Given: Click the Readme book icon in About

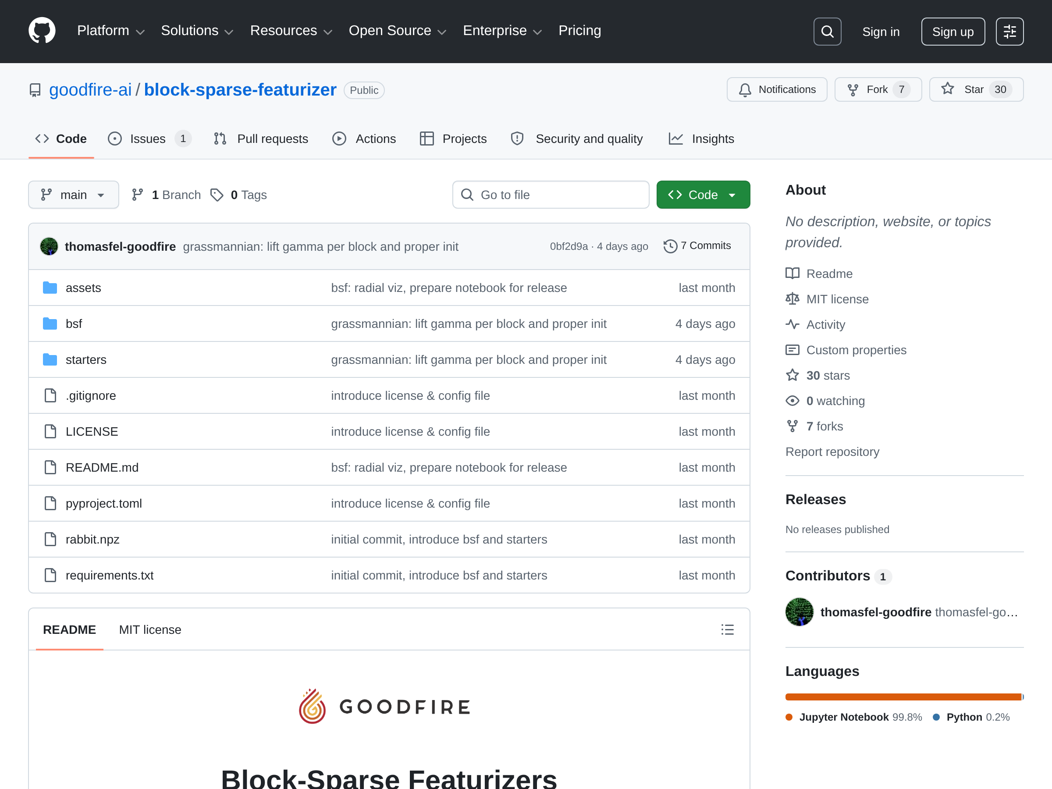Looking at the screenshot, I should [x=793, y=274].
